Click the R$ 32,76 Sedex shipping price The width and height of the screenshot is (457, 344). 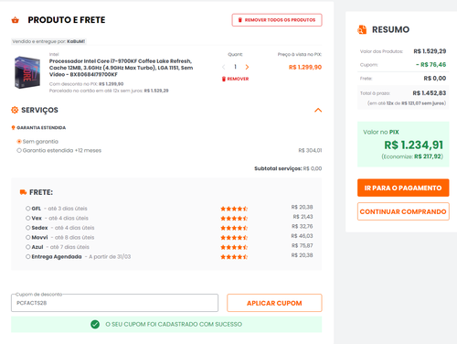pyautogui.click(x=303, y=226)
